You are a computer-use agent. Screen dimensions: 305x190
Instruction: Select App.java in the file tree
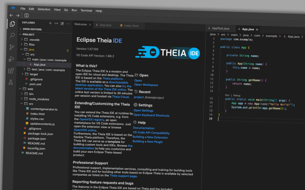(x=39, y=65)
